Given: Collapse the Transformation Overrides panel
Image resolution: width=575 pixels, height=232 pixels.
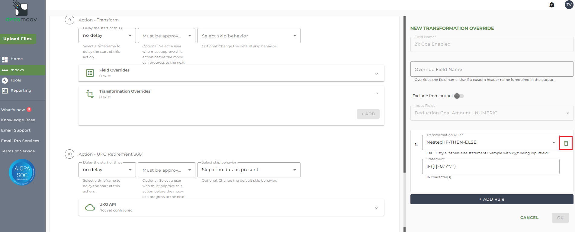Looking at the screenshot, I should pyautogui.click(x=376, y=94).
